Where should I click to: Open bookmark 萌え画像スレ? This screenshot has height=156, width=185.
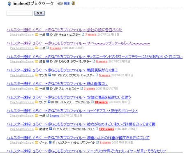(x=57, y=84)
